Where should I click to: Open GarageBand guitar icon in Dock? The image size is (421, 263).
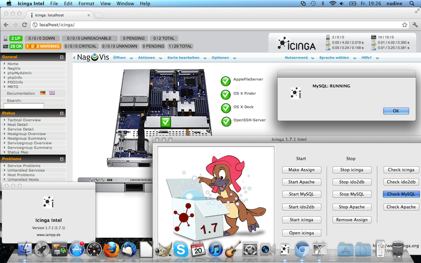(x=233, y=250)
